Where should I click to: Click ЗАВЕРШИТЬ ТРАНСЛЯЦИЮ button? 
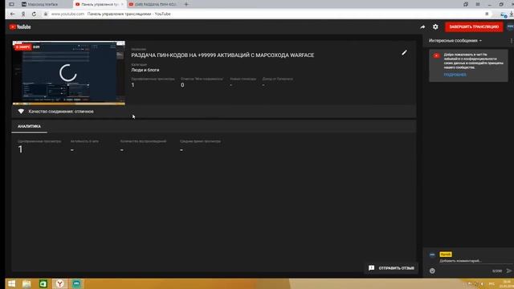point(474,26)
